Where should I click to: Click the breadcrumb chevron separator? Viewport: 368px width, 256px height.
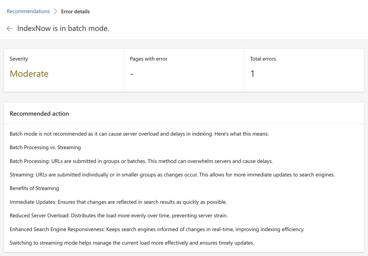click(56, 11)
